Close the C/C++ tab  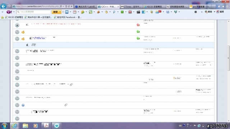pyautogui.click(x=118, y=7)
